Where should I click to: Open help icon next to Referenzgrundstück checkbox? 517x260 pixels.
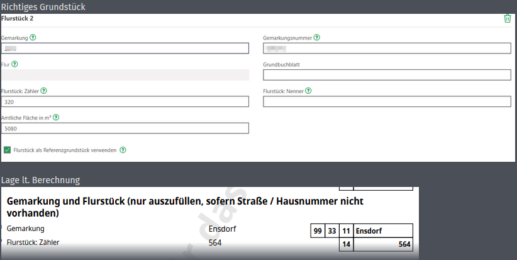point(123,150)
